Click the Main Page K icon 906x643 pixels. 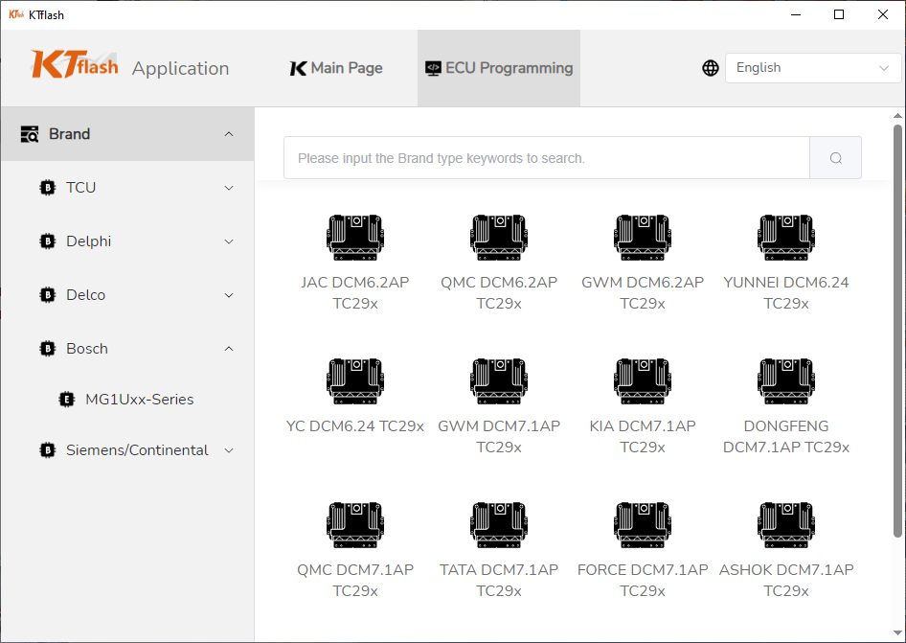(298, 68)
